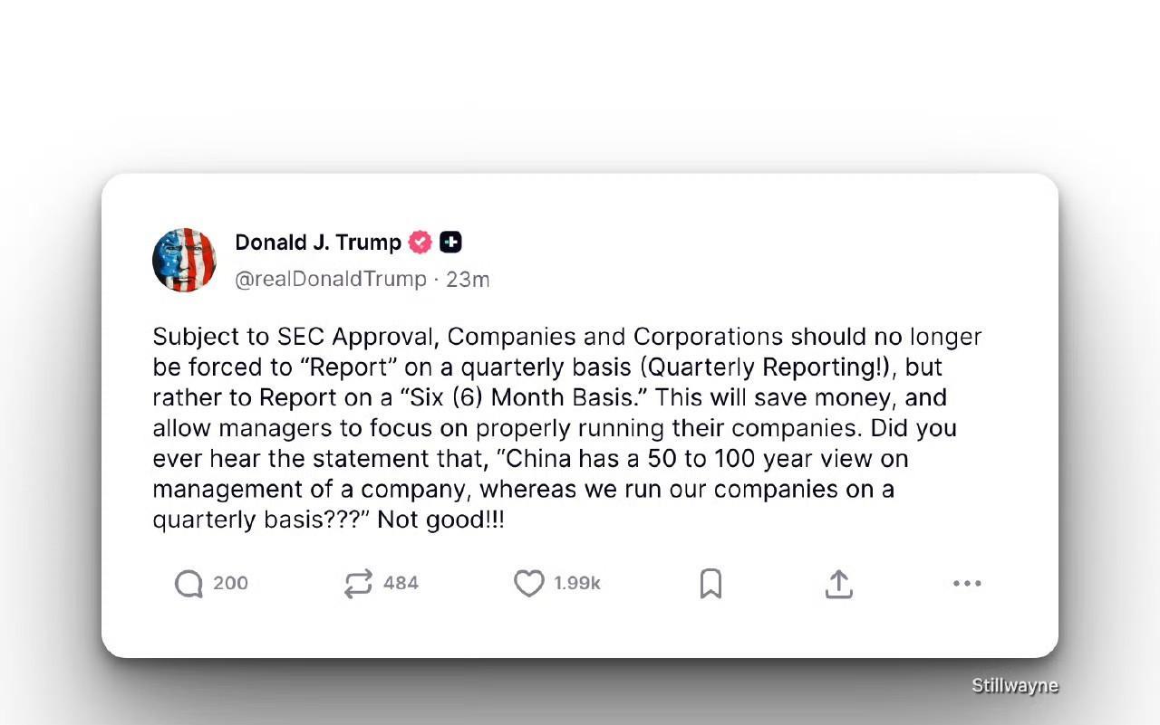This screenshot has width=1160, height=725.
Task: Click the 23m post timestamp
Action: (x=468, y=279)
